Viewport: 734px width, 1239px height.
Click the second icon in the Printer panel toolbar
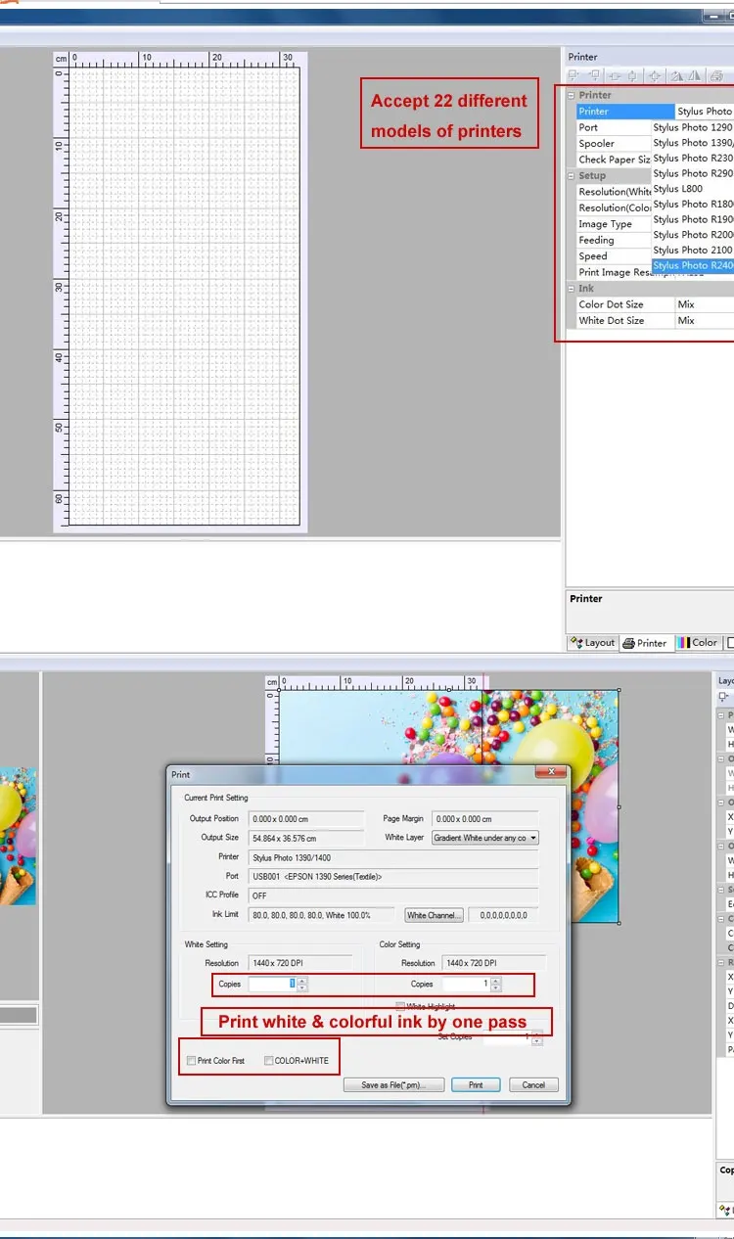tap(594, 76)
